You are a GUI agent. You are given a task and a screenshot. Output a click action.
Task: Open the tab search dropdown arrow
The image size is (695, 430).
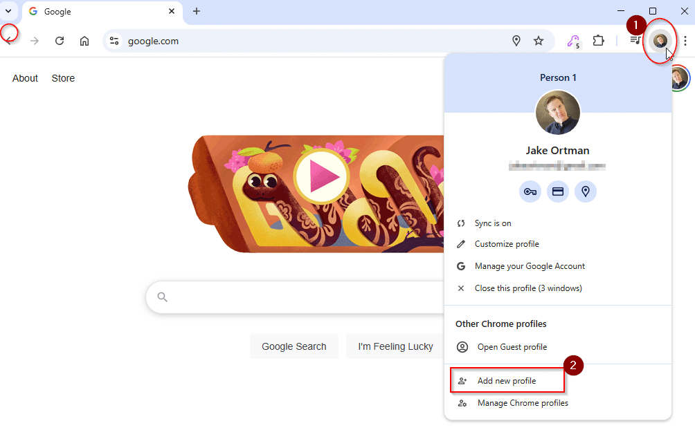(x=8, y=11)
